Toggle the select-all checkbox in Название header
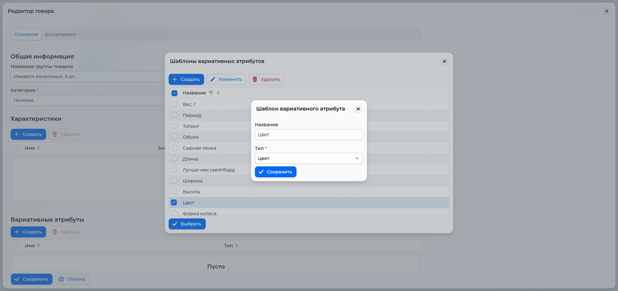618x291 pixels. (174, 93)
